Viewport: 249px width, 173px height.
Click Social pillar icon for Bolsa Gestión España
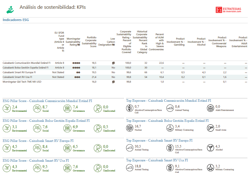tap(37, 128)
